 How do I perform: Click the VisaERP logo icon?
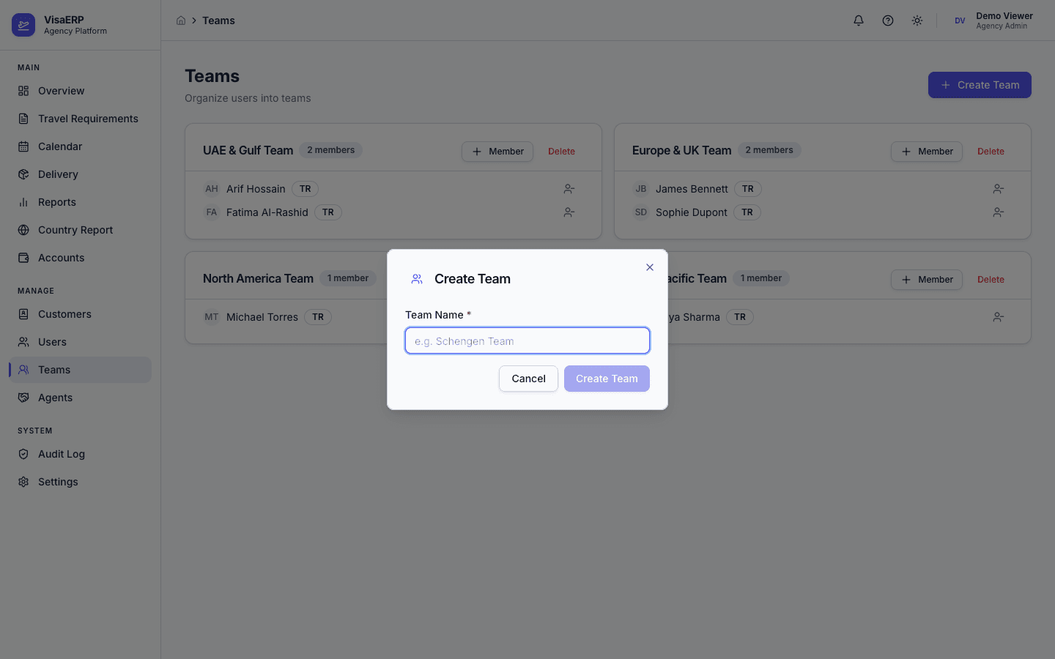click(x=23, y=24)
